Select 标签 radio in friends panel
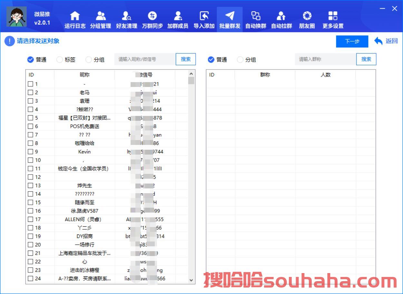This screenshot has width=403, height=294. 60,60
